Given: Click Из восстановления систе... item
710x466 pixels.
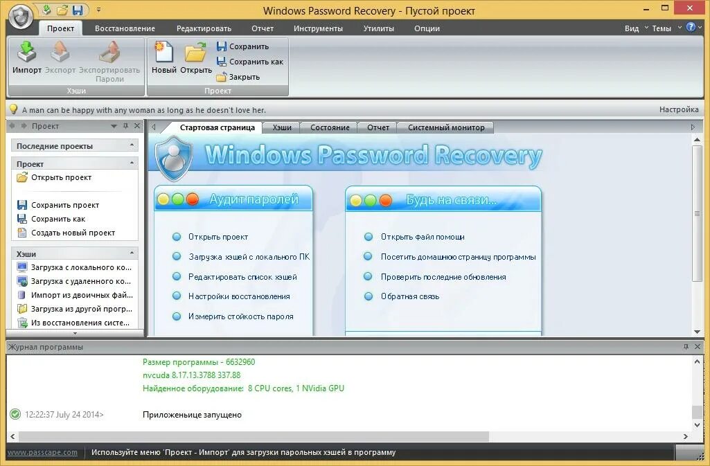Looking at the screenshot, I should coord(73,323).
